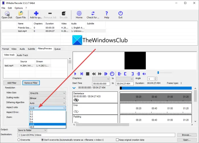Click the play segment icon beside fast forward
The height and width of the screenshot is (143, 199).
106,74
